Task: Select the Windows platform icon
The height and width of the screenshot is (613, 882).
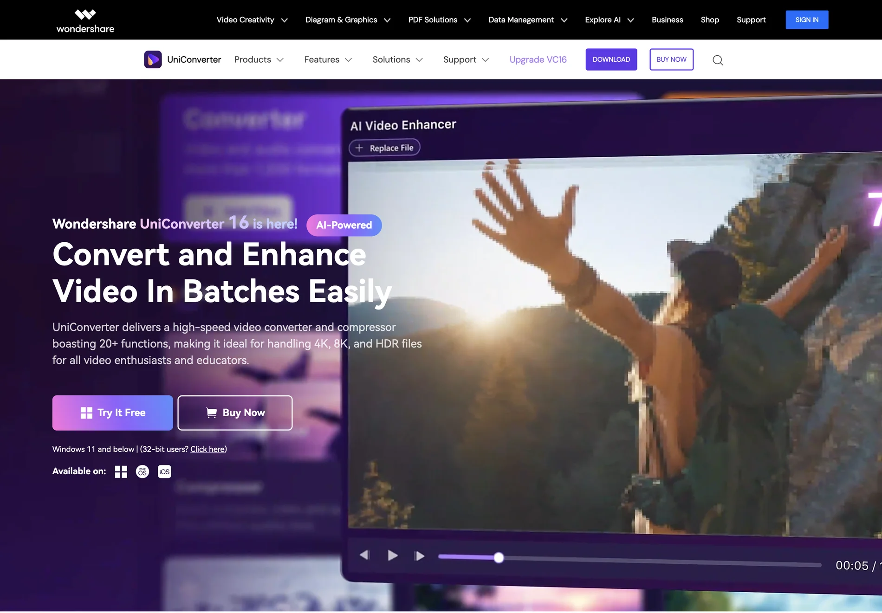Action: [121, 472]
